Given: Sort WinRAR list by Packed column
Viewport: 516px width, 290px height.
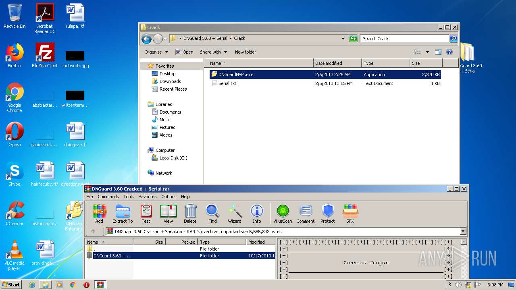Looking at the screenshot, I should (181, 242).
